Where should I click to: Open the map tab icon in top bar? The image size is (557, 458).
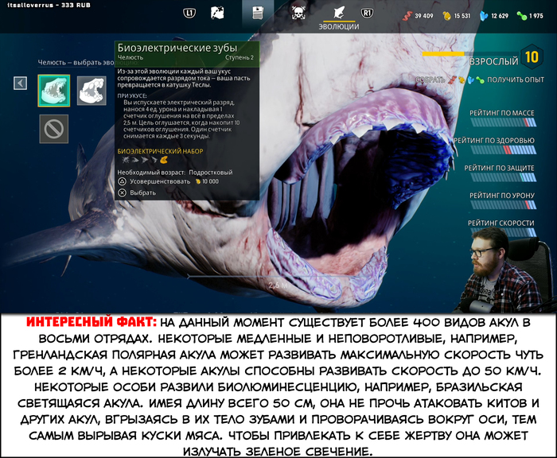pos(217,13)
